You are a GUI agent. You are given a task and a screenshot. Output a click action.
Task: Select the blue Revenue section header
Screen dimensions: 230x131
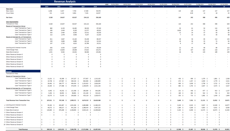click(23, 71)
